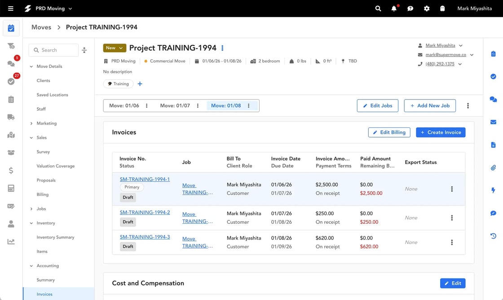Click the sidebar Search field
The width and height of the screenshot is (503, 300).
(x=54, y=50)
